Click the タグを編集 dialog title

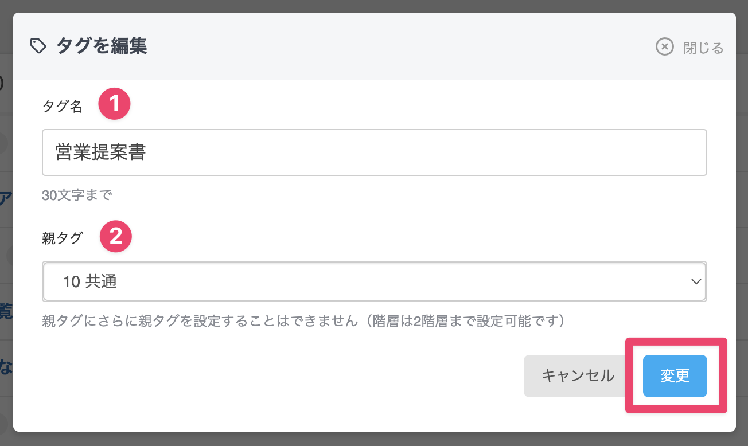click(102, 46)
